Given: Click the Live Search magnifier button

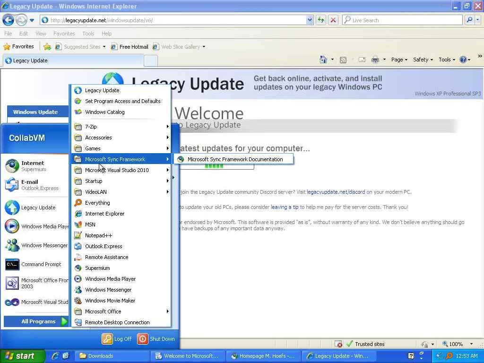Looking at the screenshot, I should pyautogui.click(x=469, y=20).
